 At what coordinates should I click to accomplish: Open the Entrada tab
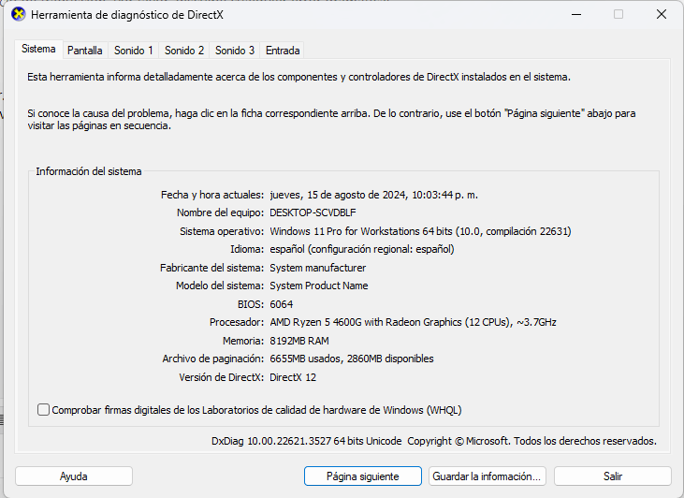[283, 51]
